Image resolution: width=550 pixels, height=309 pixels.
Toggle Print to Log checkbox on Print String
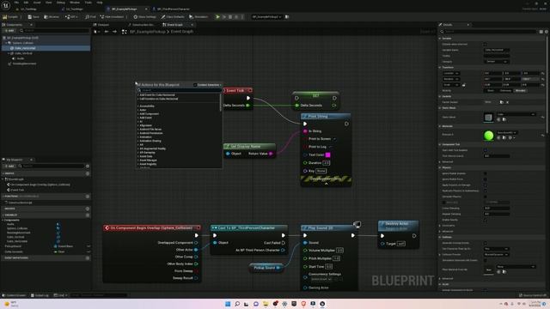[330, 147]
